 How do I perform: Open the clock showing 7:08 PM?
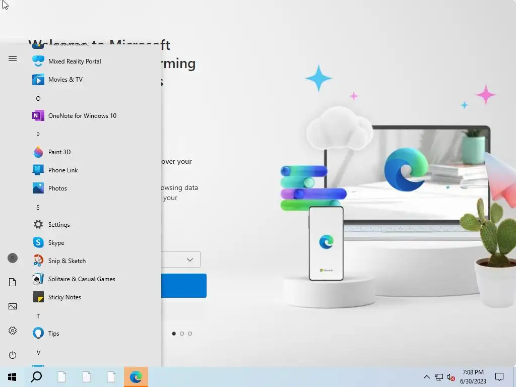coord(473,377)
